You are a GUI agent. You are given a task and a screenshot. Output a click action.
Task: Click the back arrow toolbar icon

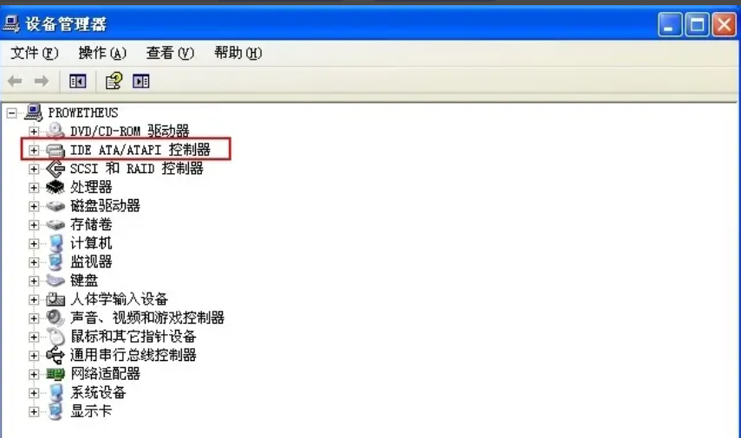15,81
